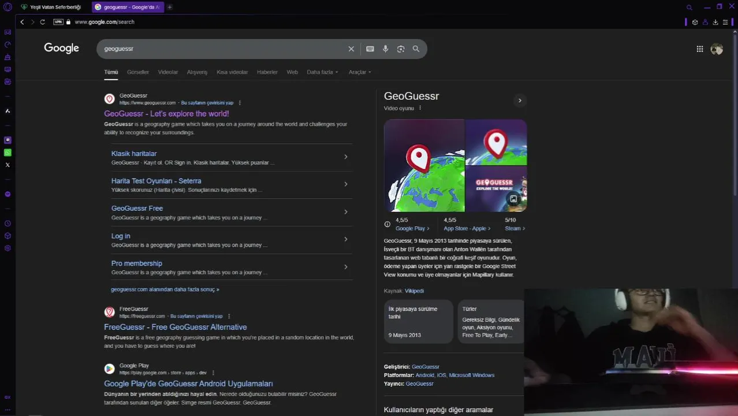This screenshot has height=416, width=738.
Task: Open Settings gear icon in sidebar
Action: point(8,248)
